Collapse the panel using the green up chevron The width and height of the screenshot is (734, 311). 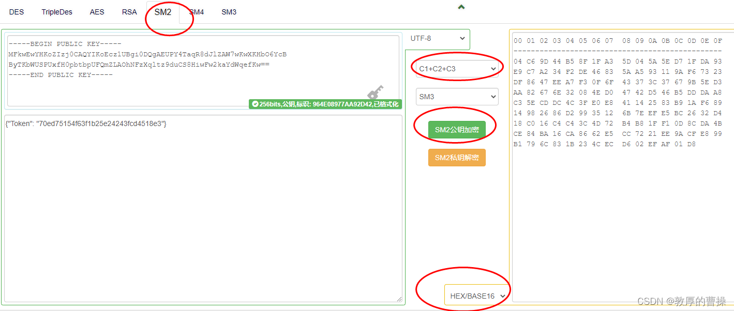(460, 7)
